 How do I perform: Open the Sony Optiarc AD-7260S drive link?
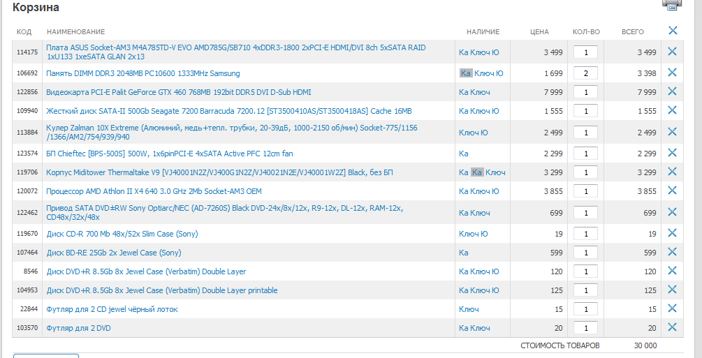225,213
